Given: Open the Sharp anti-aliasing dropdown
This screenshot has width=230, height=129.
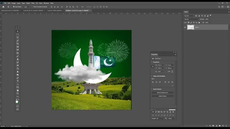Looking at the screenshot, I should pyautogui.click(x=171, y=119).
